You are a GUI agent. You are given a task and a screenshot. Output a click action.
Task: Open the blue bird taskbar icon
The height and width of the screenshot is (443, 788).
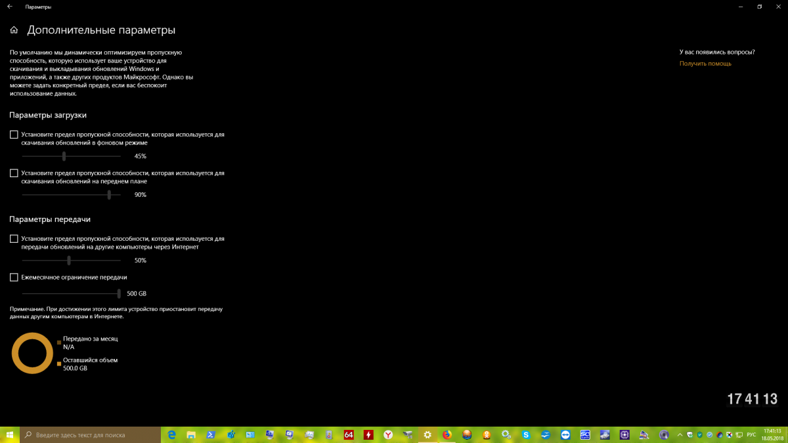(546, 434)
